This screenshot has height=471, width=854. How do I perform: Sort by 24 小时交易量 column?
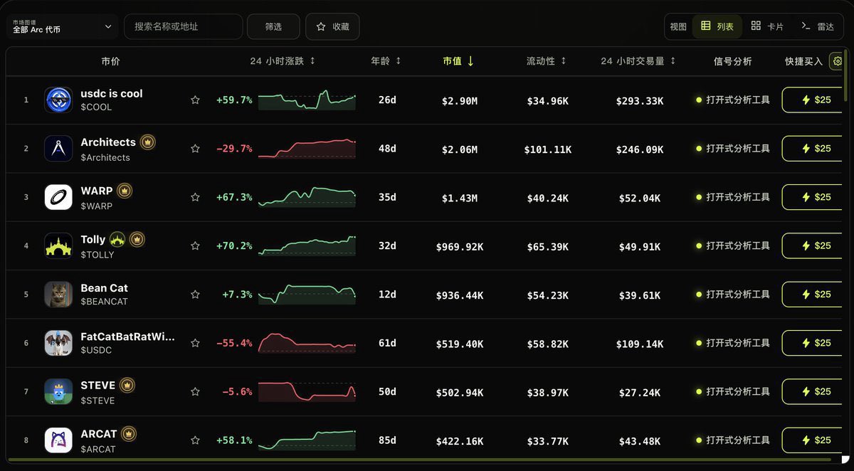(x=638, y=61)
